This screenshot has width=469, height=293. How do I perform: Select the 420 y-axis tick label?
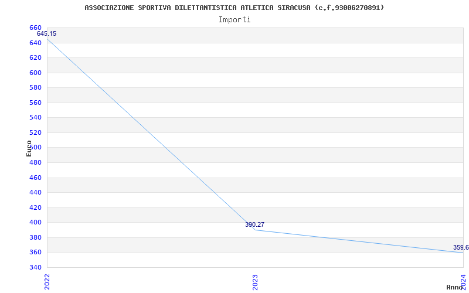(x=35, y=207)
